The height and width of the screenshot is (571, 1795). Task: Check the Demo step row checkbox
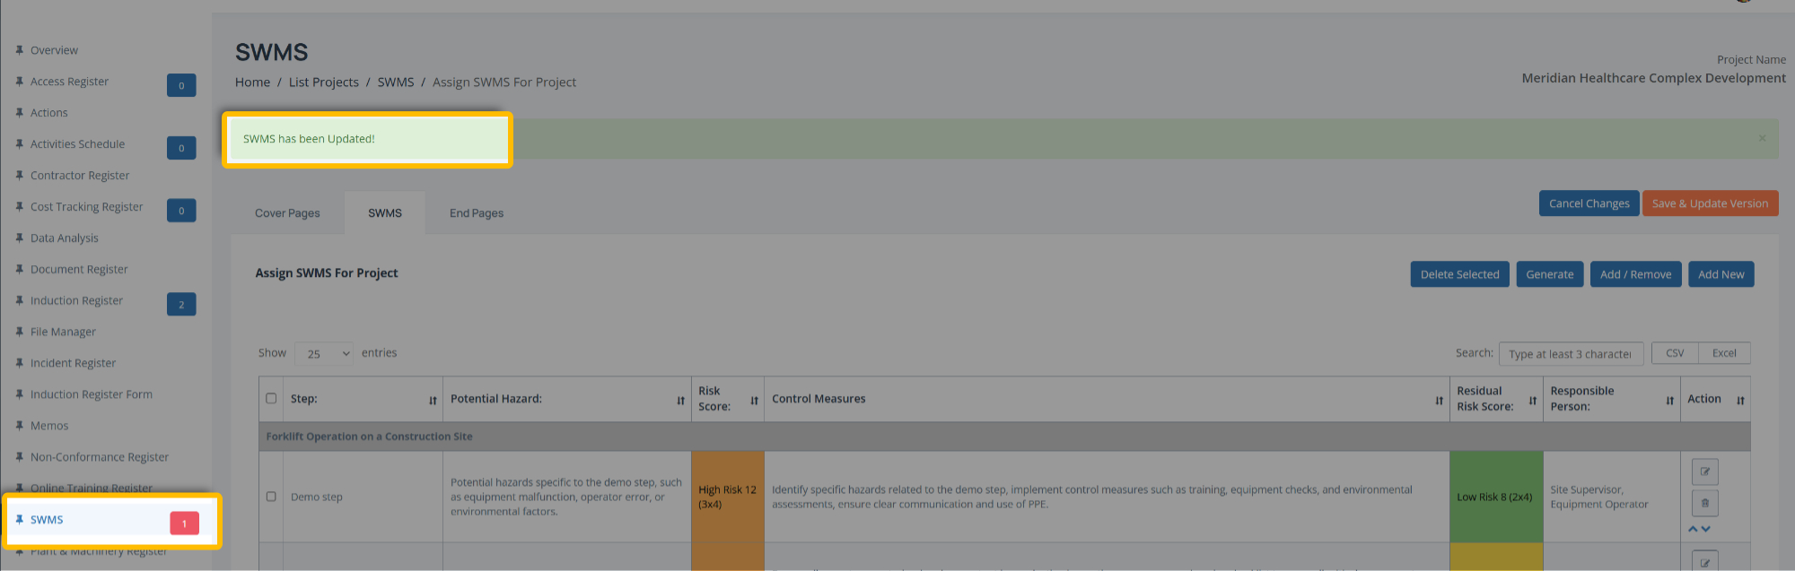pos(271,497)
